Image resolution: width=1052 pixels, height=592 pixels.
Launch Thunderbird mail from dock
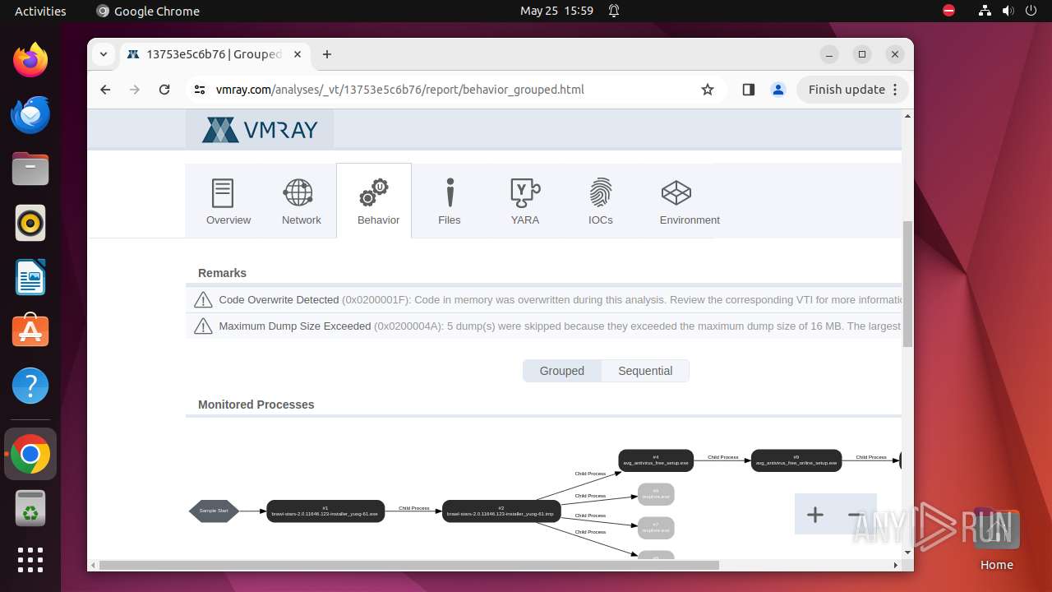pyautogui.click(x=30, y=114)
